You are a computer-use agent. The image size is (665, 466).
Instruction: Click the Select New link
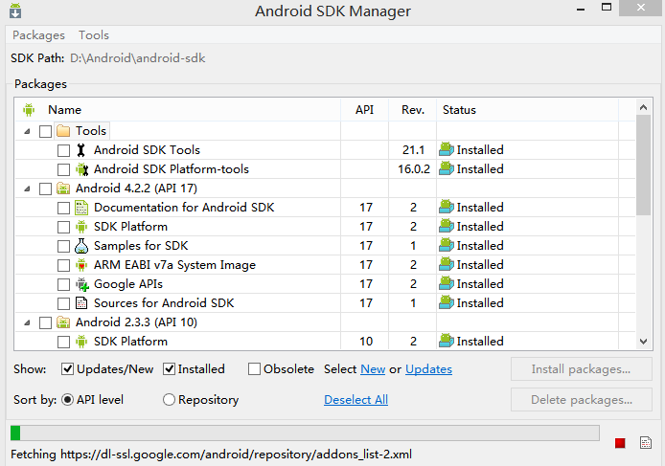[373, 369]
